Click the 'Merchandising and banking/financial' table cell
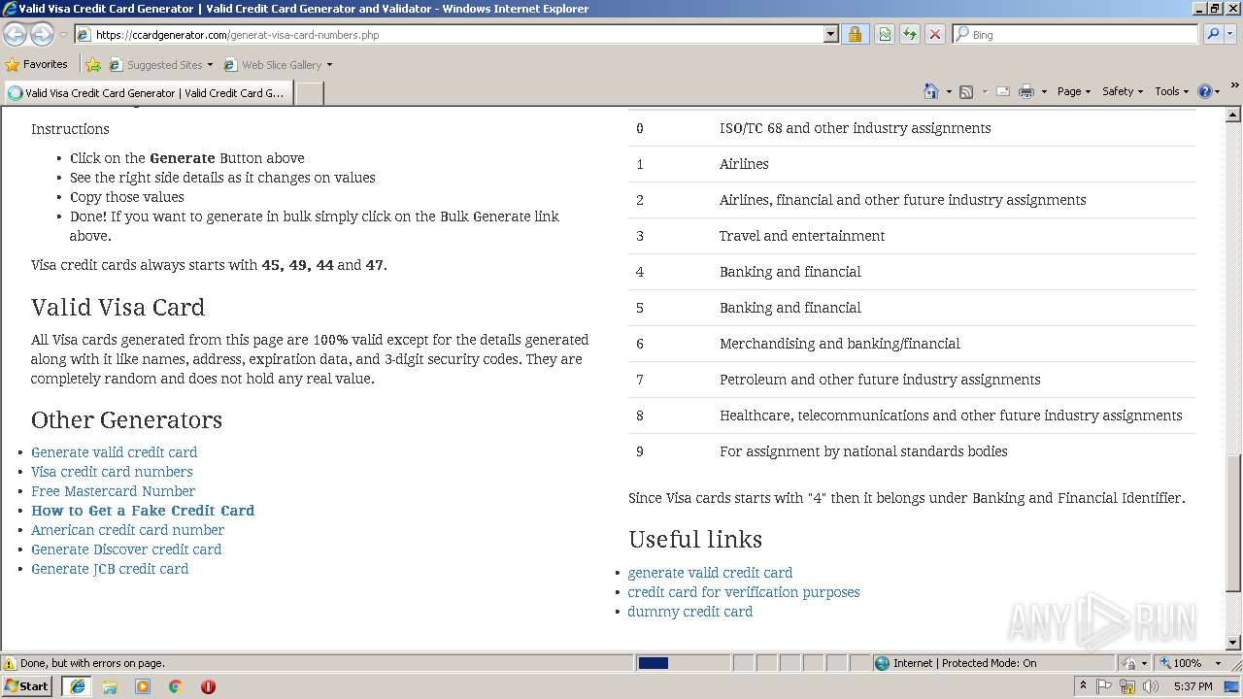Image resolution: width=1243 pixels, height=699 pixels. click(839, 344)
